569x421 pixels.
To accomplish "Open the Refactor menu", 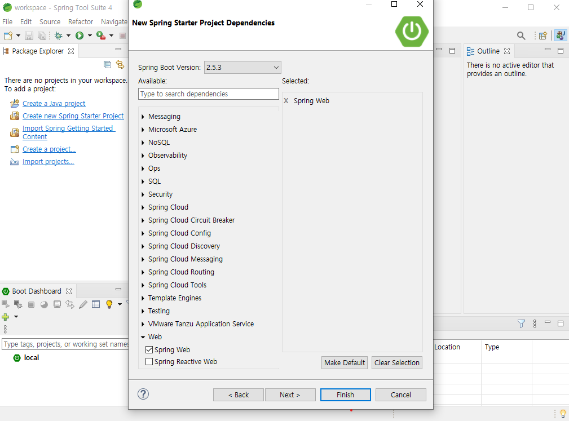I will pyautogui.click(x=81, y=22).
